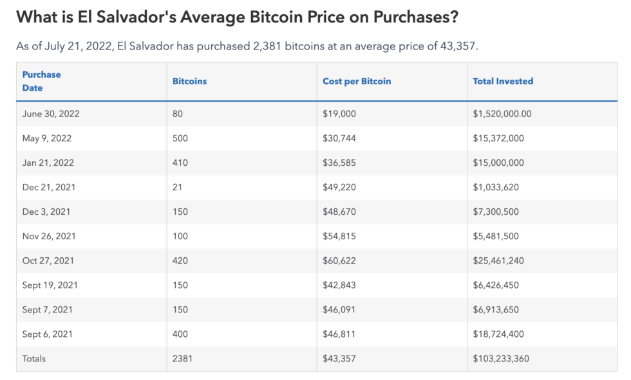Select the Dec 3, 2021 row date

[46, 212]
